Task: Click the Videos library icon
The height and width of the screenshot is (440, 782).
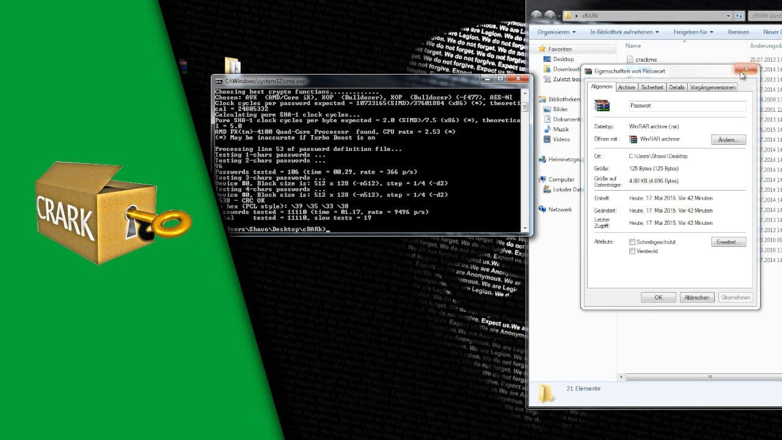Action: pos(547,139)
